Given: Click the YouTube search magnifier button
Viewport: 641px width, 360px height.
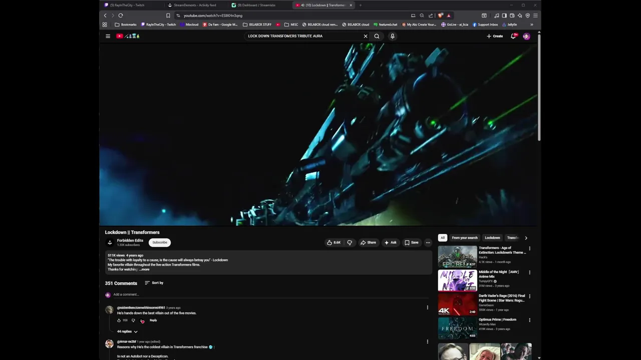Looking at the screenshot, I should tap(377, 36).
